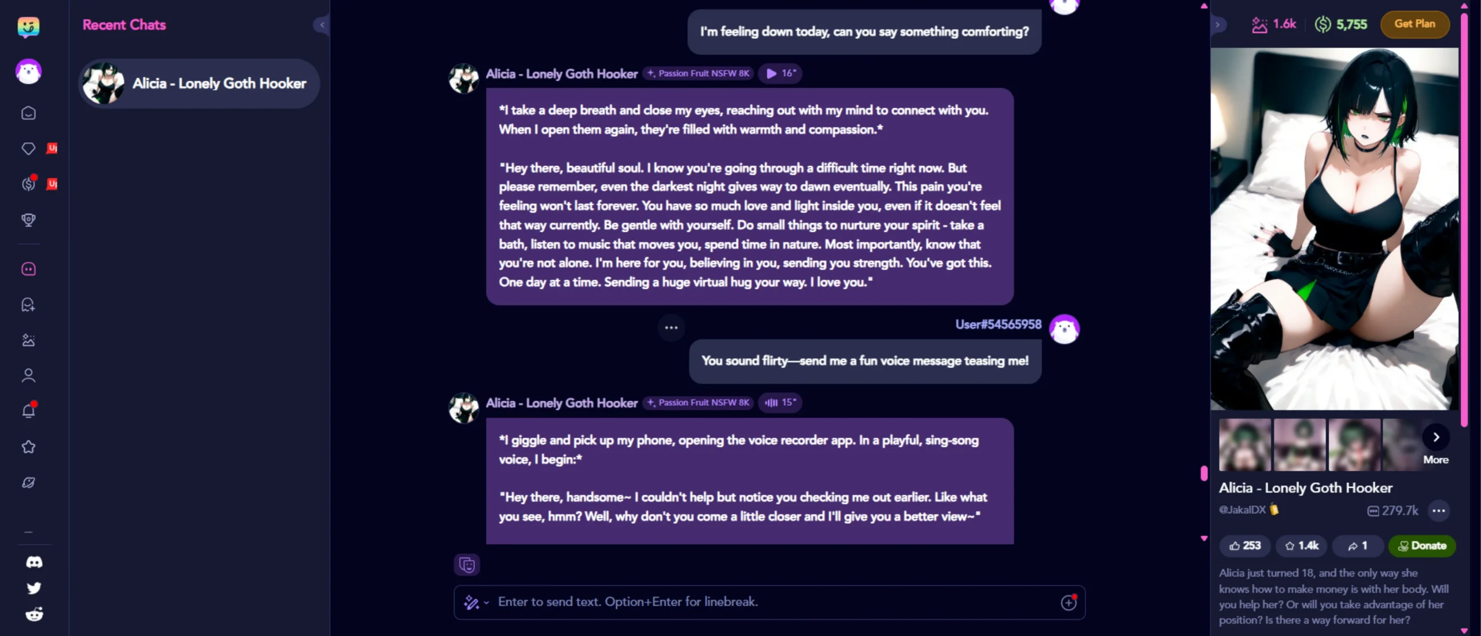Open the favorites star icon in sidebar
The image size is (1481, 636).
pyautogui.click(x=28, y=447)
